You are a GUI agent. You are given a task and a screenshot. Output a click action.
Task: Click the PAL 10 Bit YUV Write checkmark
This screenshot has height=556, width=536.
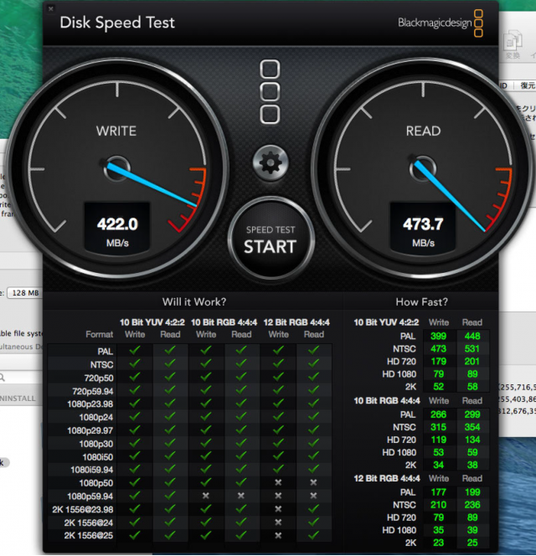[135, 350]
